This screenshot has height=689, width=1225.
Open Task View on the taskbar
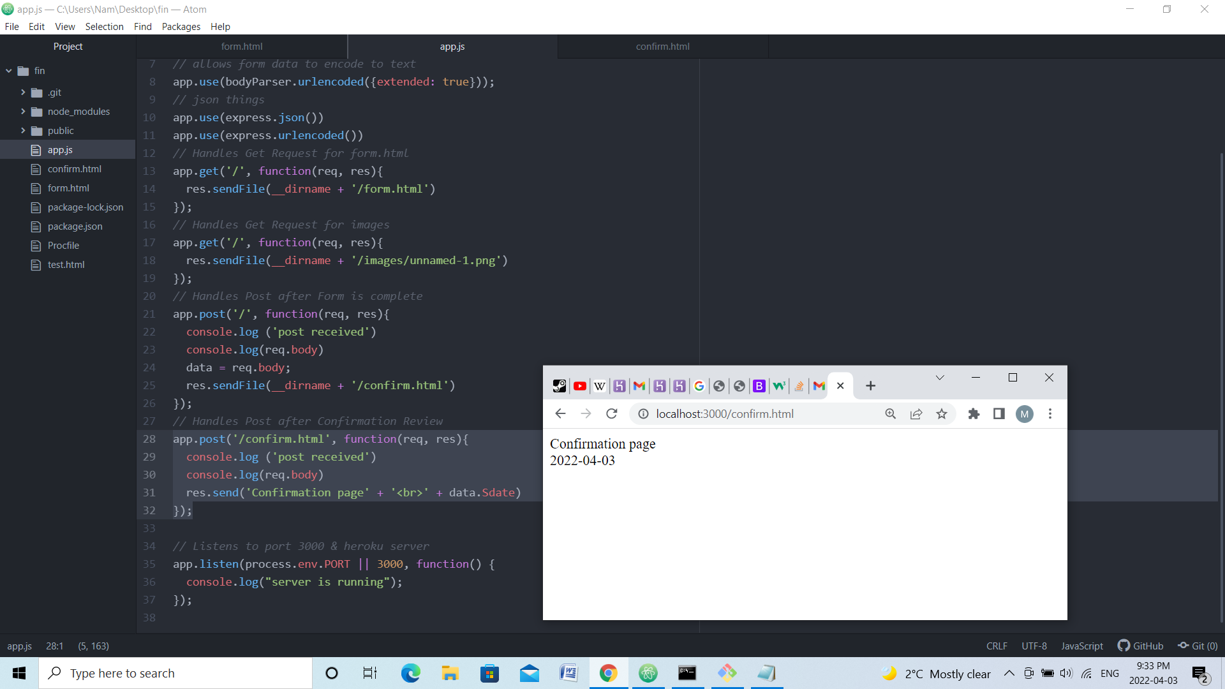370,673
